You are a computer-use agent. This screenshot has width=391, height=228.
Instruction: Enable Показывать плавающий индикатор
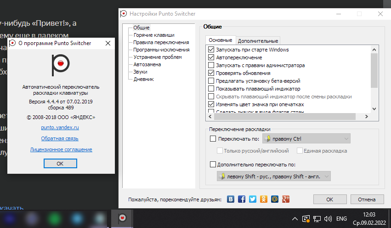[x=211, y=89]
